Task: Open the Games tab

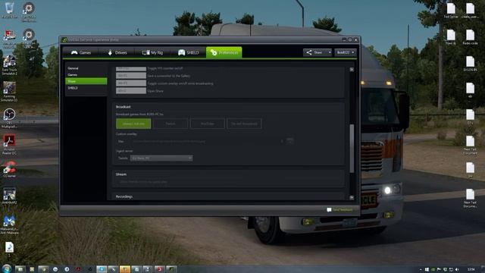Action: (x=81, y=52)
